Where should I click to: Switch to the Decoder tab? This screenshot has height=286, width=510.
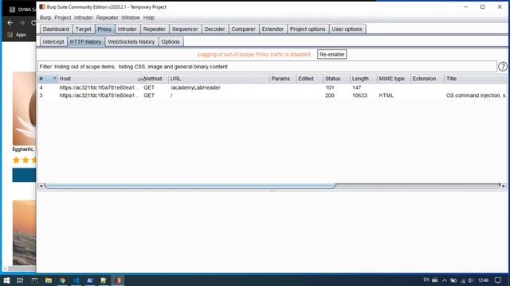(214, 29)
